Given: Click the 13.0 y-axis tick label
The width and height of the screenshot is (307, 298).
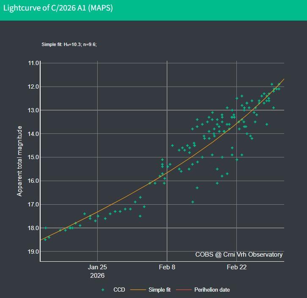Looking at the screenshot, I should (x=33, y=110).
